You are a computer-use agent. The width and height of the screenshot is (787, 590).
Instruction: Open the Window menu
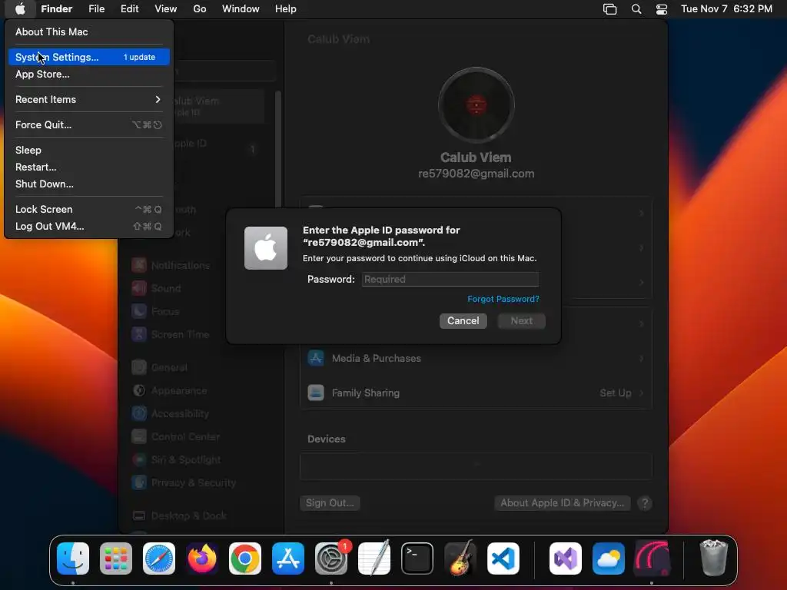[x=241, y=9]
